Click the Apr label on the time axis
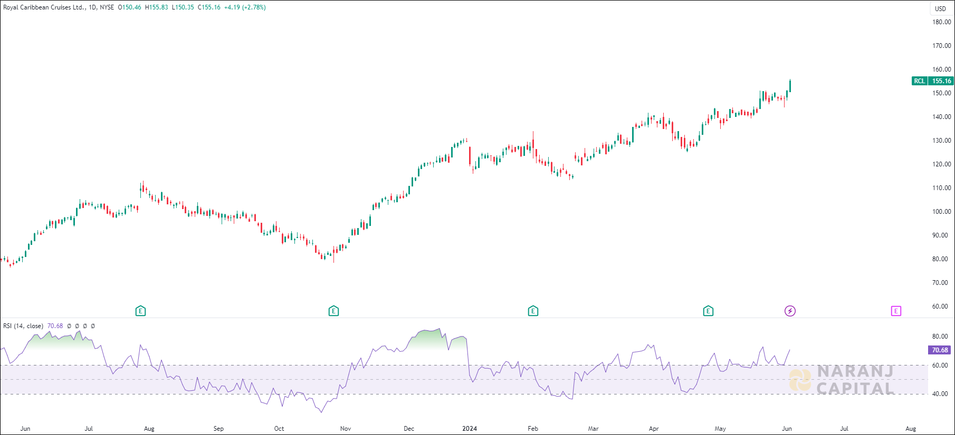 [x=654, y=428]
